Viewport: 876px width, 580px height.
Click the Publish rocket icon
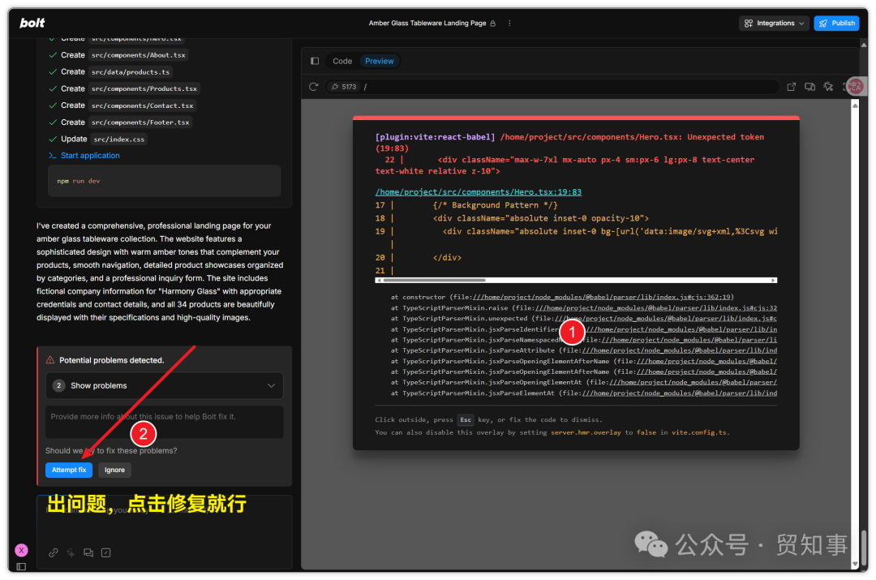(x=823, y=24)
